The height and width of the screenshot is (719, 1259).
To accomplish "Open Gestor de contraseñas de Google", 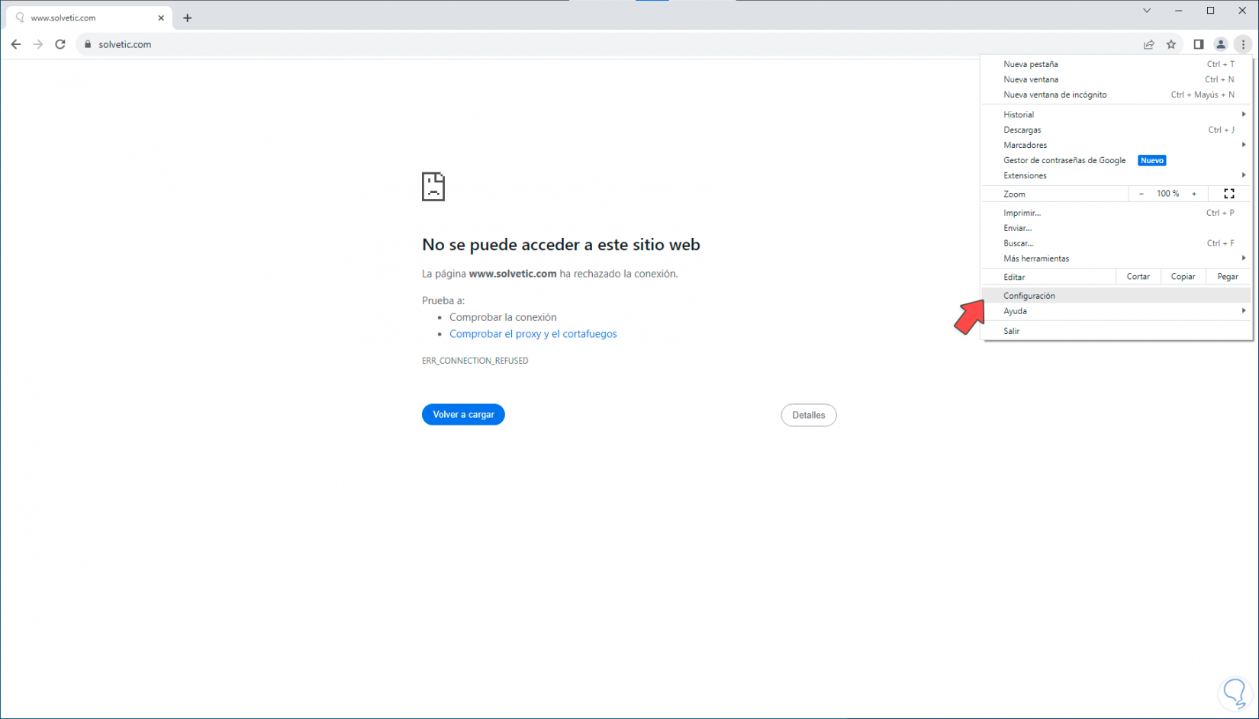I will 1116,160.
